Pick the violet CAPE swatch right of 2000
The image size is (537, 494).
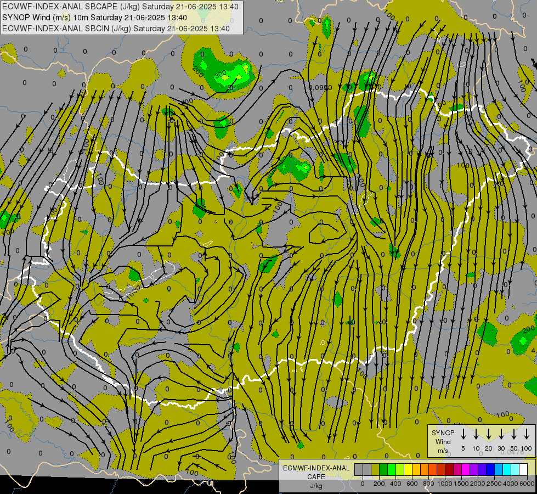point(482,469)
